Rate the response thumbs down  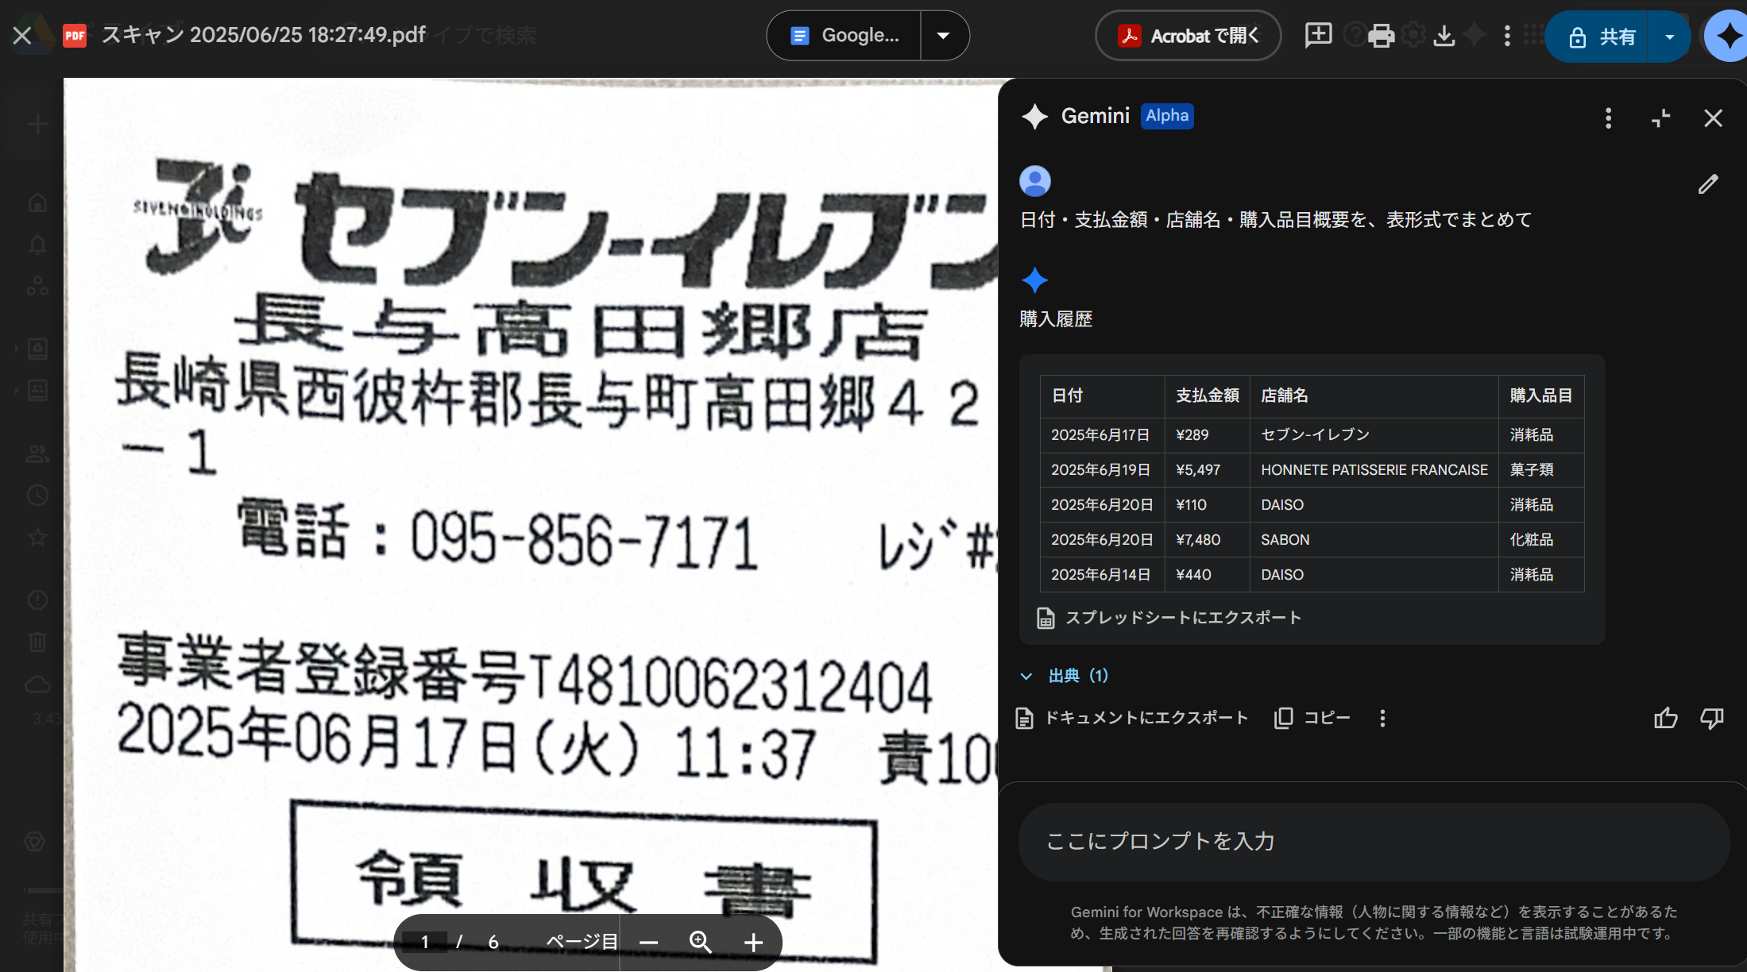(1712, 718)
